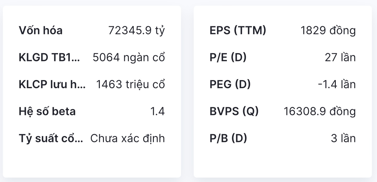Click the PEG (D) label
The height and width of the screenshot is (182, 377).
click(230, 84)
